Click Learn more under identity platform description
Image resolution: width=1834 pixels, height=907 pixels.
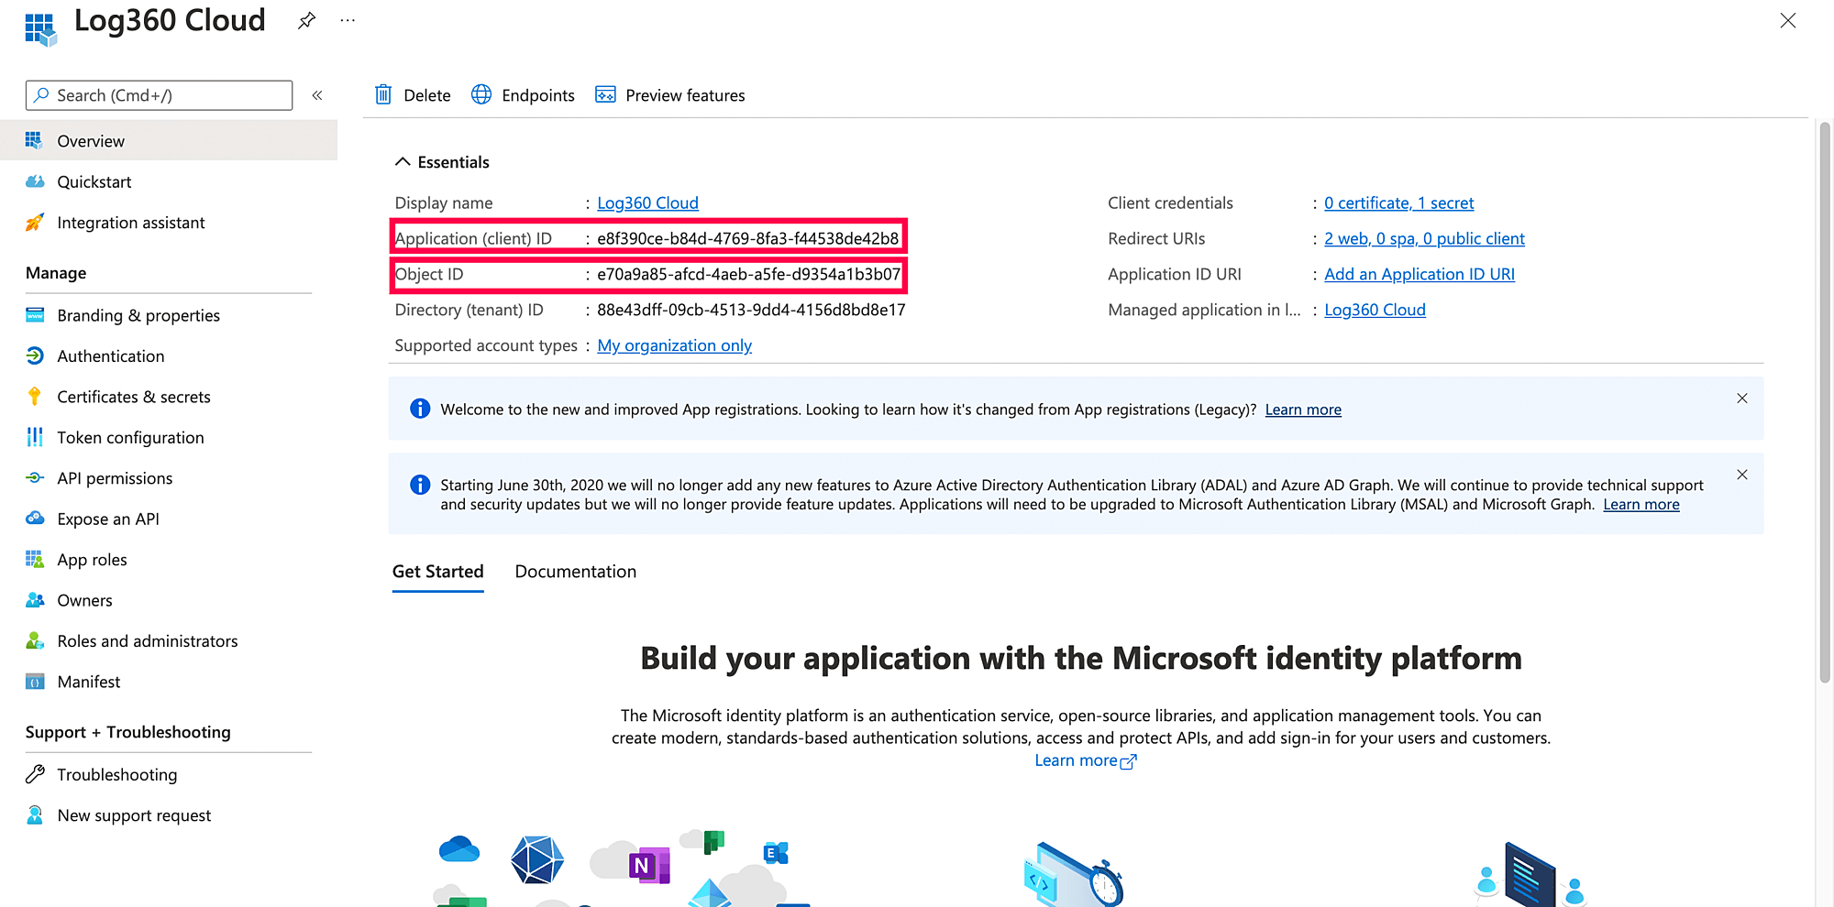pyautogui.click(x=1085, y=760)
